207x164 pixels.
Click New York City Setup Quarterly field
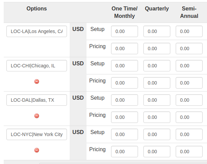157,134
